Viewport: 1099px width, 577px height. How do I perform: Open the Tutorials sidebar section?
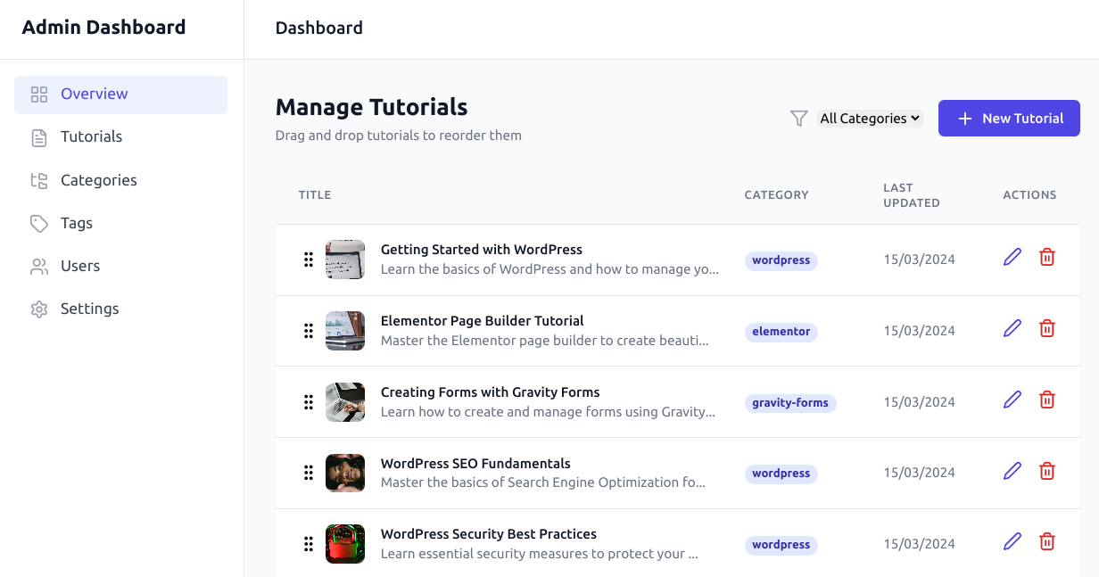tap(91, 137)
